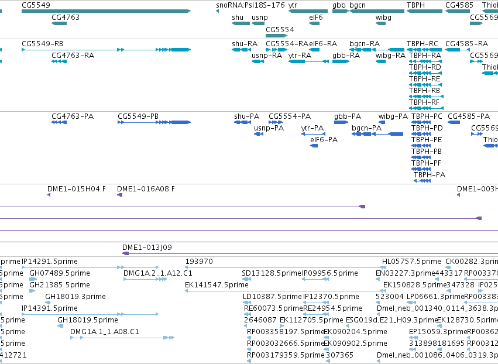Image resolution: width=498 pixels, height=364 pixels.
Task: Open transcript TBPH-RF
Action: click(x=424, y=102)
